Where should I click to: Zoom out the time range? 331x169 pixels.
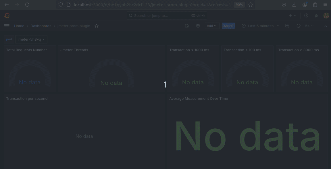coord(287,26)
